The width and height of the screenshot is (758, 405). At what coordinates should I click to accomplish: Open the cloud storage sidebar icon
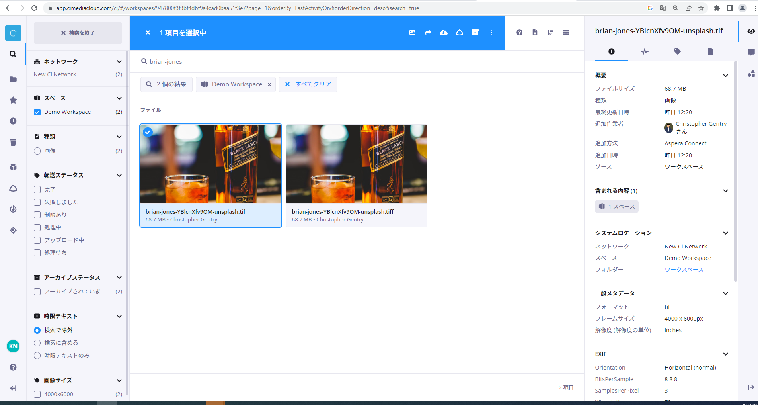coord(13,188)
